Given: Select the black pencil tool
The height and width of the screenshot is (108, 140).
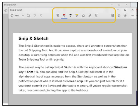Looking at the screenshot, I should (70, 15).
